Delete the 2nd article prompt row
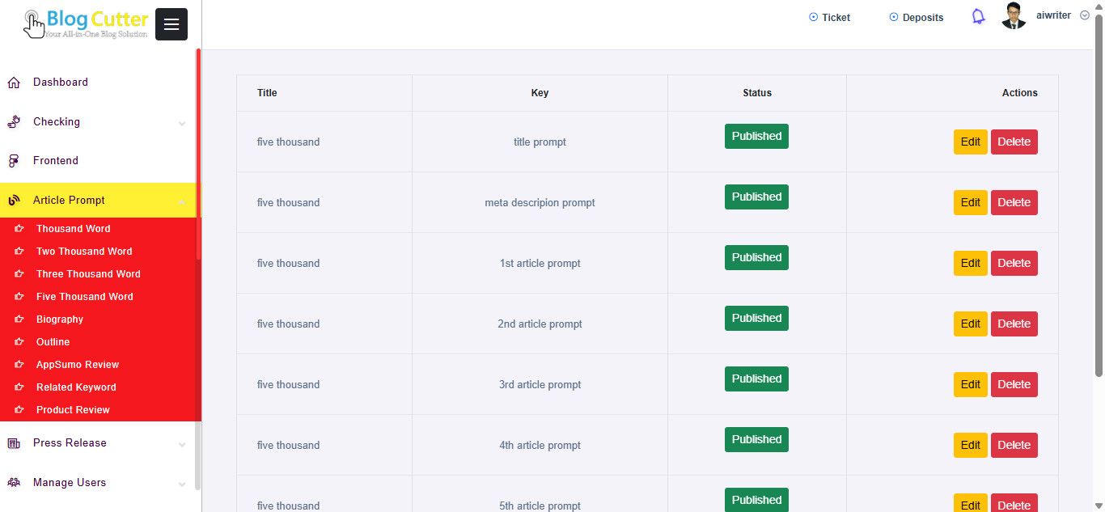1105x512 pixels. pyautogui.click(x=1014, y=324)
